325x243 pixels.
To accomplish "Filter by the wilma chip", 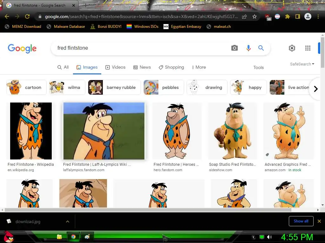I will [x=67, y=87].
